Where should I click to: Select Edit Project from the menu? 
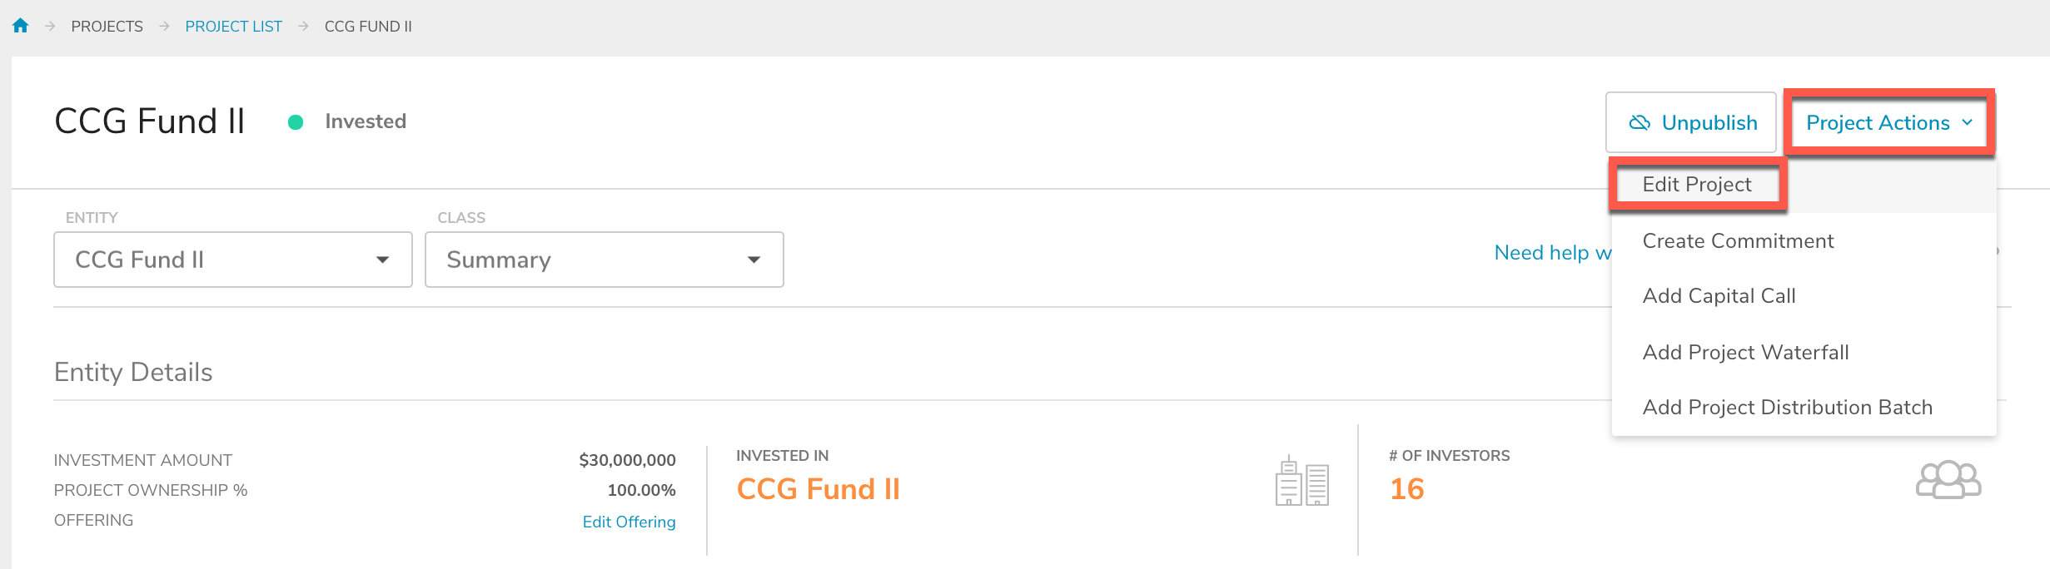(x=1697, y=185)
